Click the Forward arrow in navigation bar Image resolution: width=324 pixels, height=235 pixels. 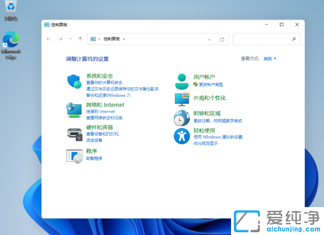[x=60, y=39]
